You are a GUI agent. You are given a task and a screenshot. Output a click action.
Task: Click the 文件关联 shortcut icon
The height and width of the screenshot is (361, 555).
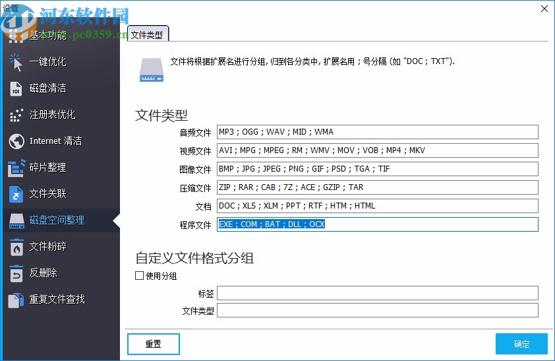tap(16, 194)
